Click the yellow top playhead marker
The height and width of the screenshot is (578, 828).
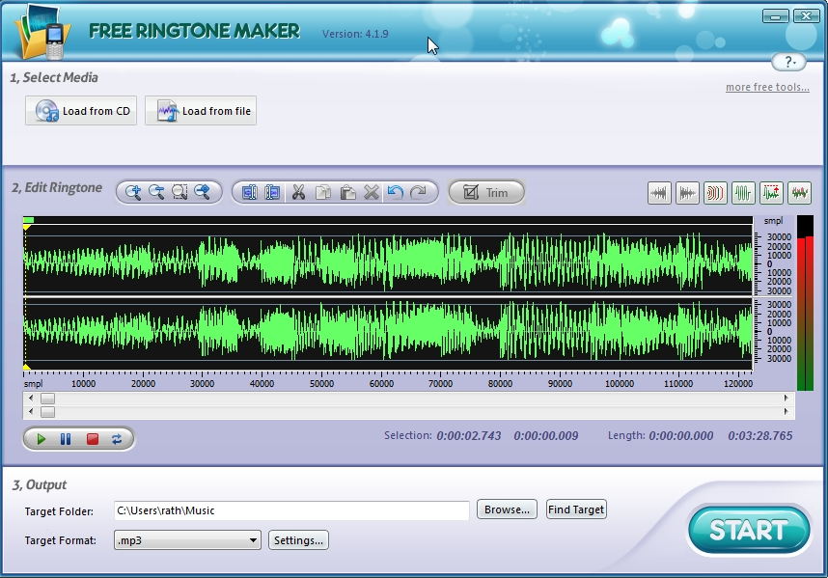[27, 228]
